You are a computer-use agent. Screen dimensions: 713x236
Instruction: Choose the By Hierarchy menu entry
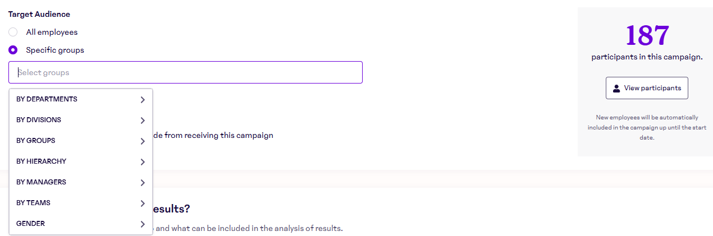[x=42, y=161]
